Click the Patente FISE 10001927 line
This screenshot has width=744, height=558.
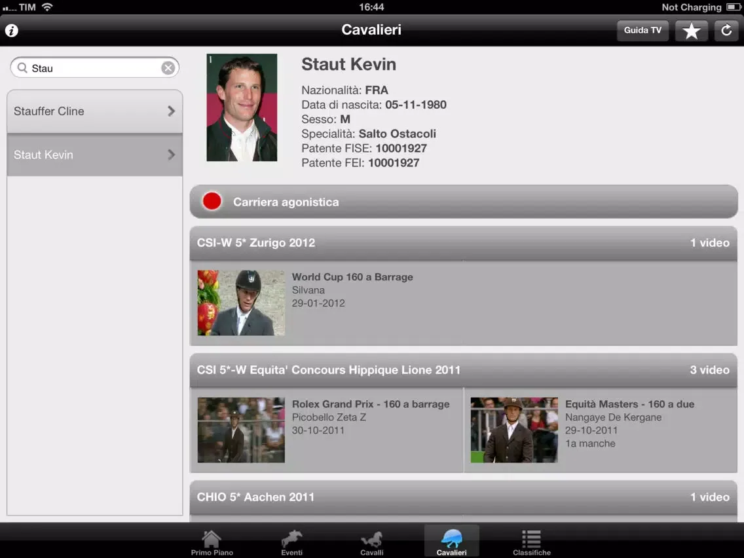pos(364,149)
